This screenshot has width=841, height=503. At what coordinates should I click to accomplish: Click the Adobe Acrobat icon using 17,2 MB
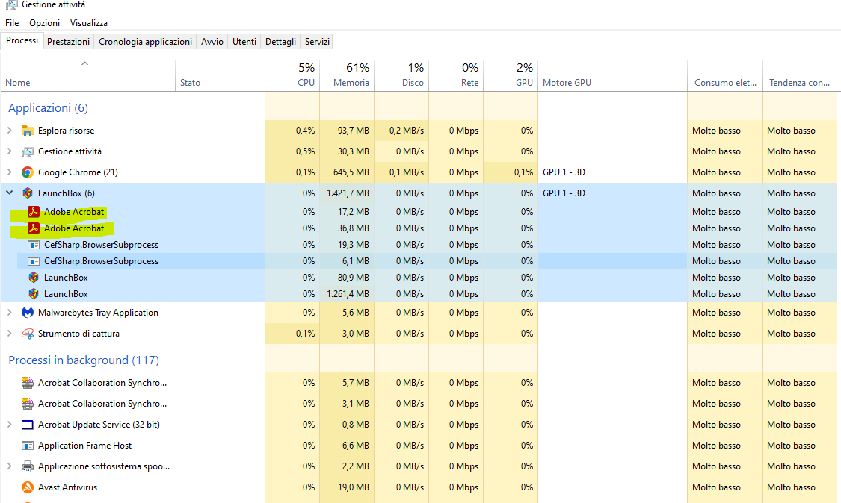34,212
